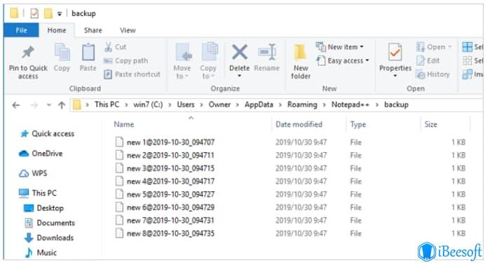Open the recent locations dropdown arrow
Image resolution: width=485 pixels, height=263 pixels.
pos(49,105)
